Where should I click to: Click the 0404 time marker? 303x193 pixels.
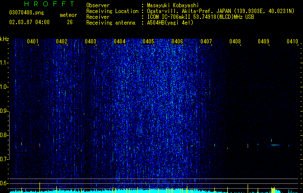(119, 41)
